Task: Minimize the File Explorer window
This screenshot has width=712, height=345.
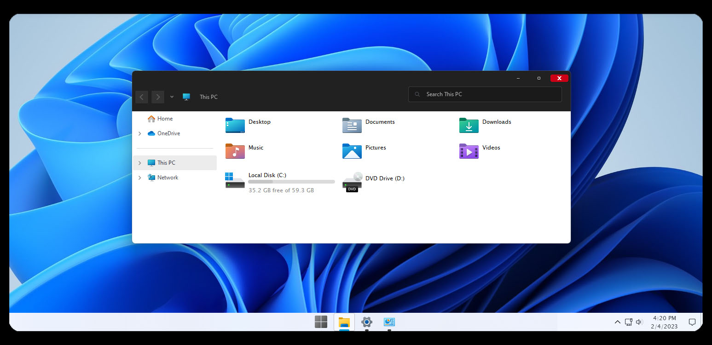Action: click(518, 78)
